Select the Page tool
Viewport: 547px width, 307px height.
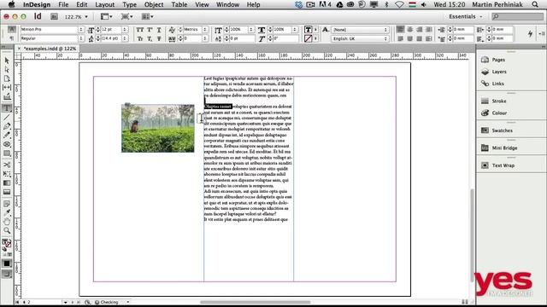[x=7, y=78]
